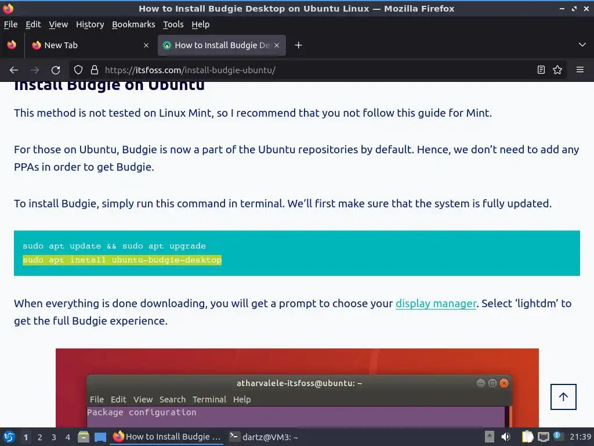Open the History menu
This screenshot has height=446, width=594.
tap(90, 24)
